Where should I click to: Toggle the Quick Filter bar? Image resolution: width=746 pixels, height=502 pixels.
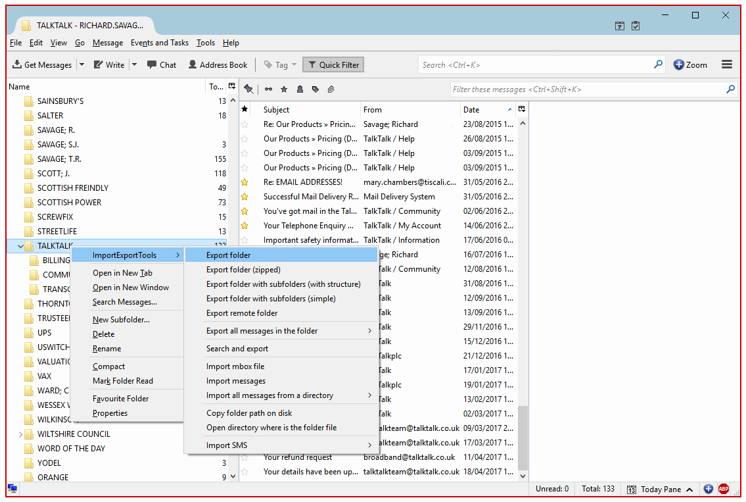coord(333,64)
